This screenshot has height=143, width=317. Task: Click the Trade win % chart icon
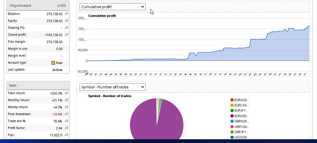66,121
